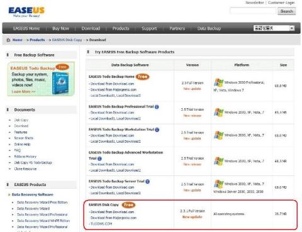The height and width of the screenshot is (232, 302).
Task: Click Learn More on Todo Backup banner
Action: point(23,92)
